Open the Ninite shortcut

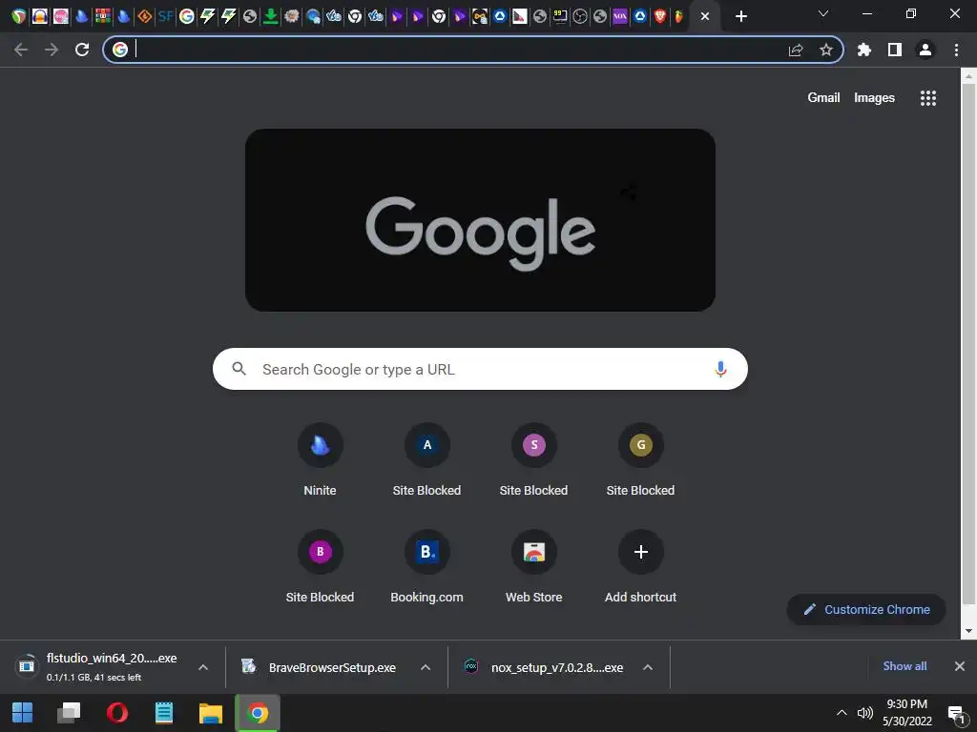320,459
